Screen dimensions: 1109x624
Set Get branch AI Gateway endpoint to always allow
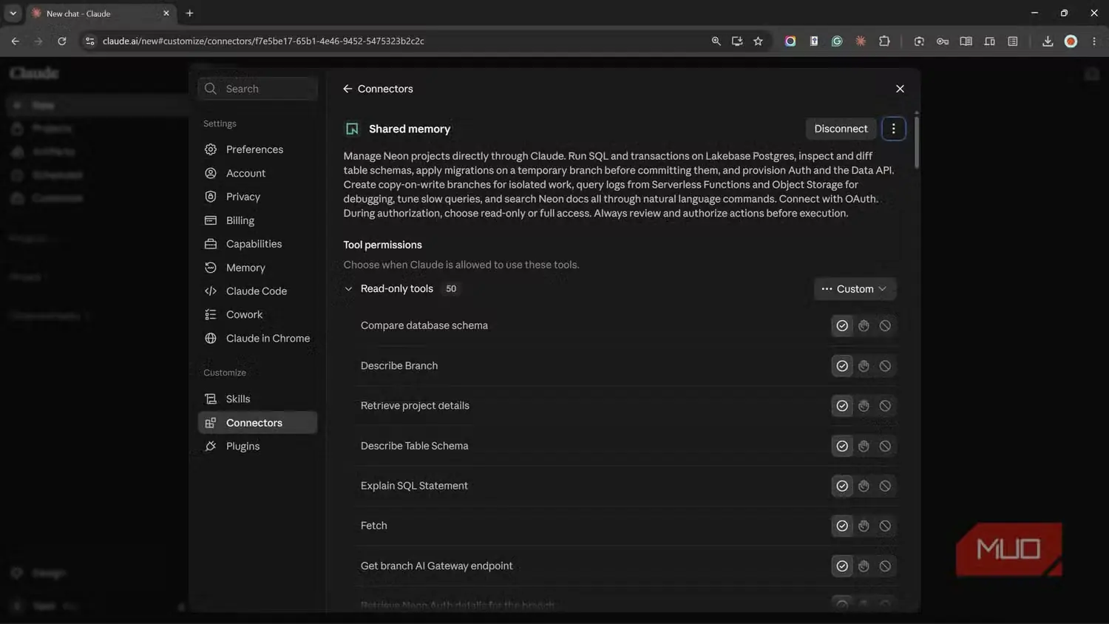842,566
